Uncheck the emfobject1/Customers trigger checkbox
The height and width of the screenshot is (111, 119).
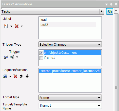[x=41, y=53]
